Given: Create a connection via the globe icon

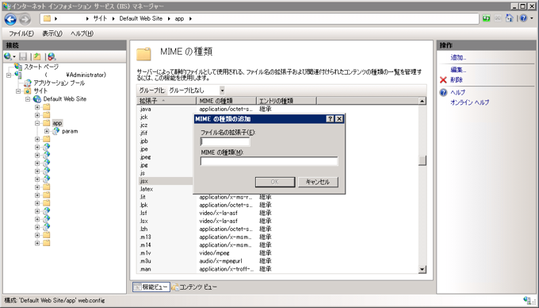Looking at the screenshot, I should 8,56.
